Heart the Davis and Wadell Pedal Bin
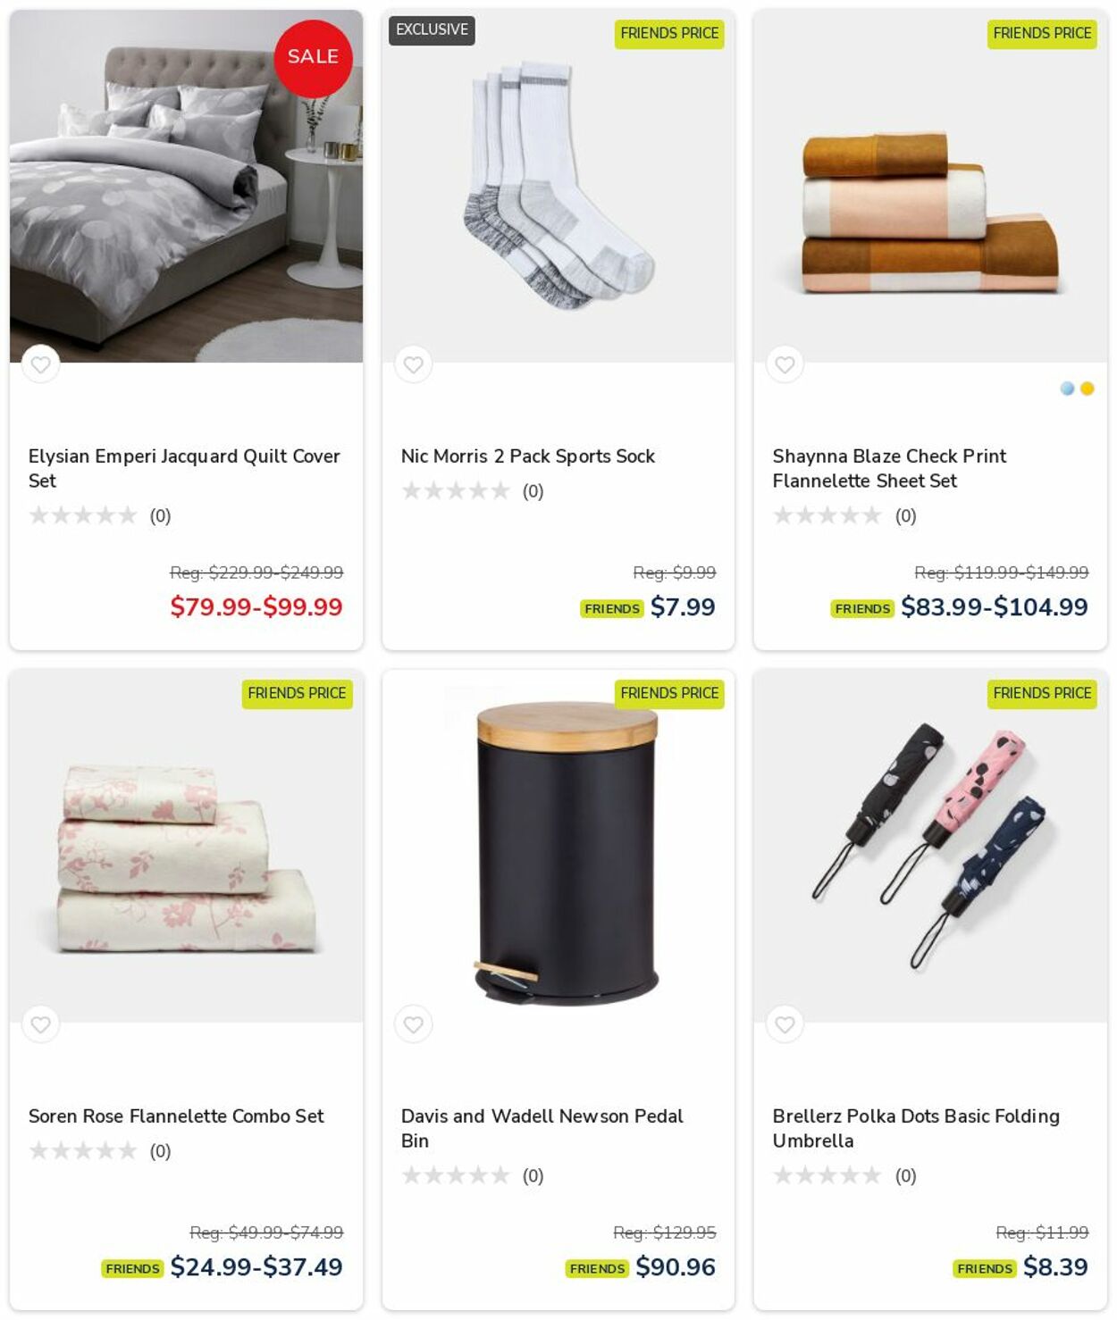This screenshot has height=1320, width=1117. tap(413, 1024)
